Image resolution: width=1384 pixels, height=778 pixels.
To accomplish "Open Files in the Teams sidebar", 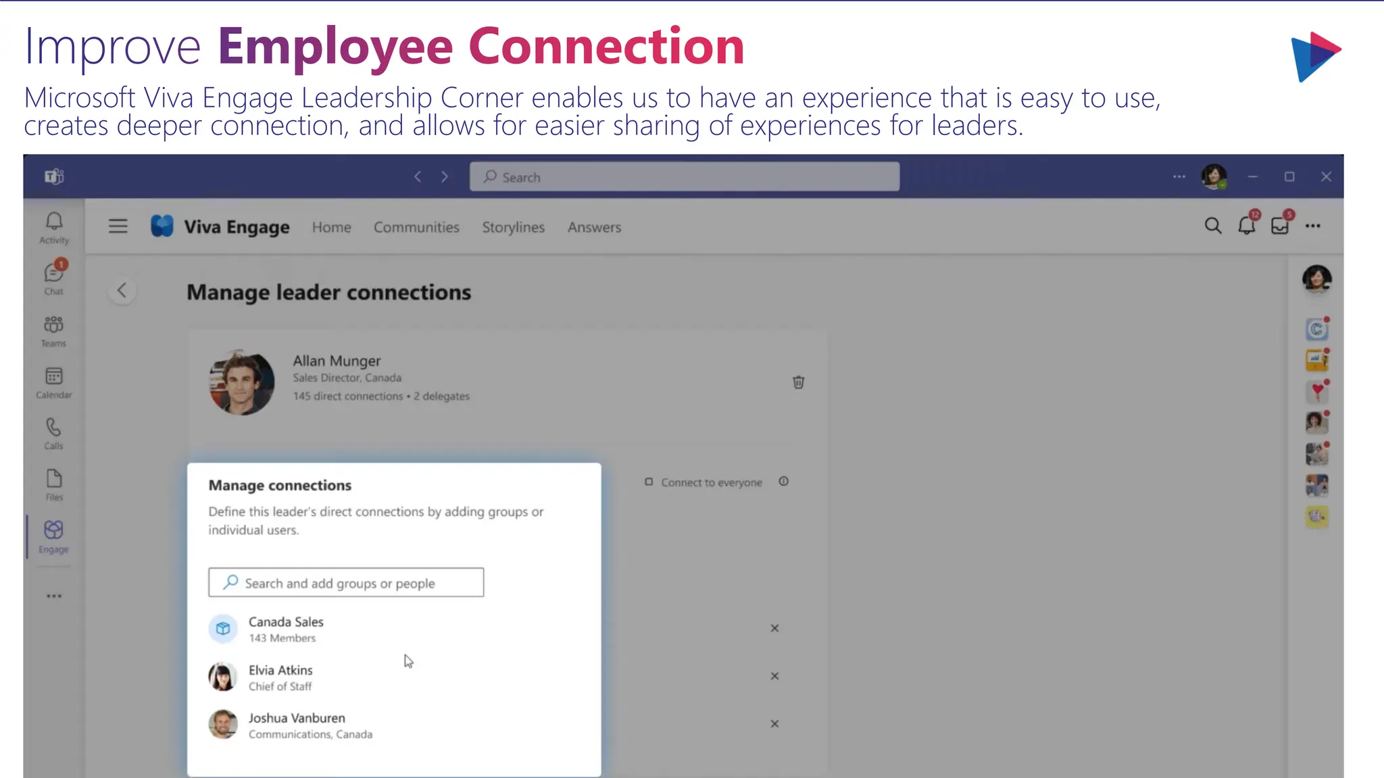I will (x=54, y=485).
